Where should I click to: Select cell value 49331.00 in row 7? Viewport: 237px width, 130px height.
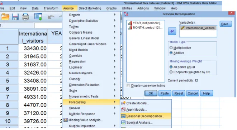pyautogui.click(x=33, y=97)
